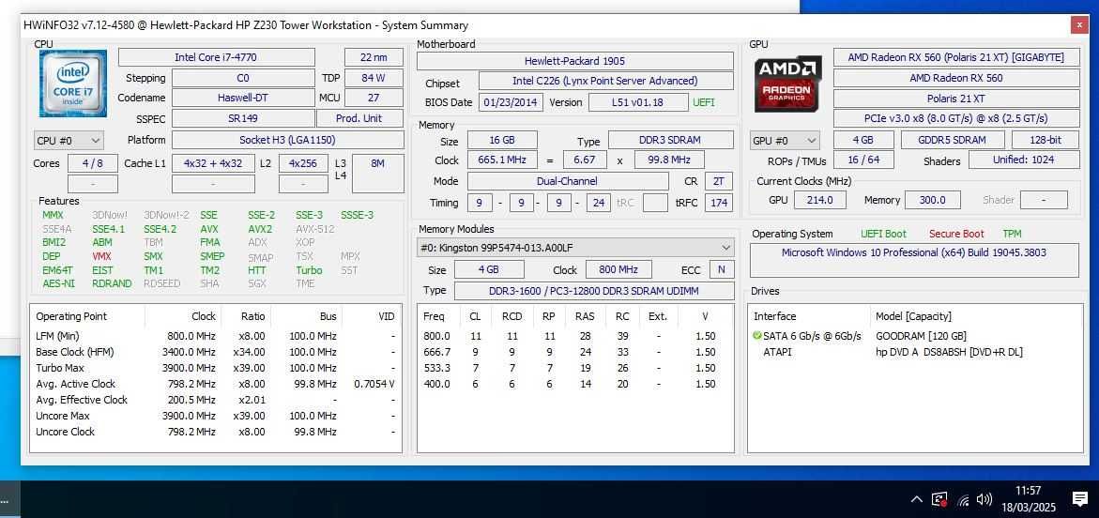1099x518 pixels.
Task: Click the 666.7 frequency timing row
Action: 575,352
